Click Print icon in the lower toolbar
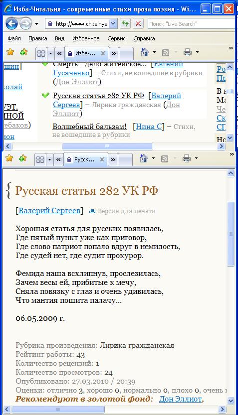 click(x=187, y=158)
